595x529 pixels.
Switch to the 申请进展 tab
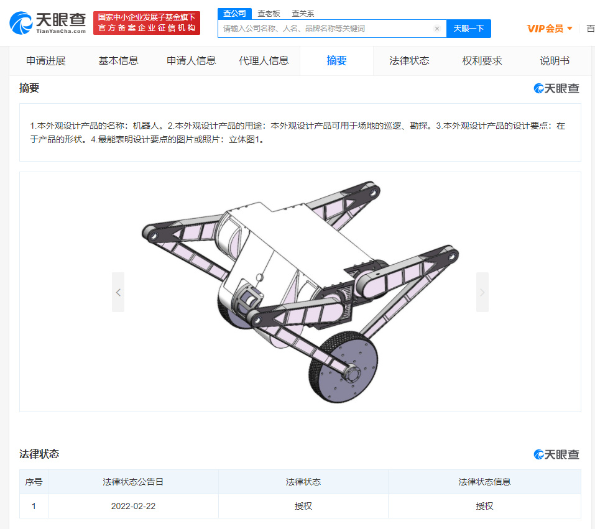click(46, 61)
